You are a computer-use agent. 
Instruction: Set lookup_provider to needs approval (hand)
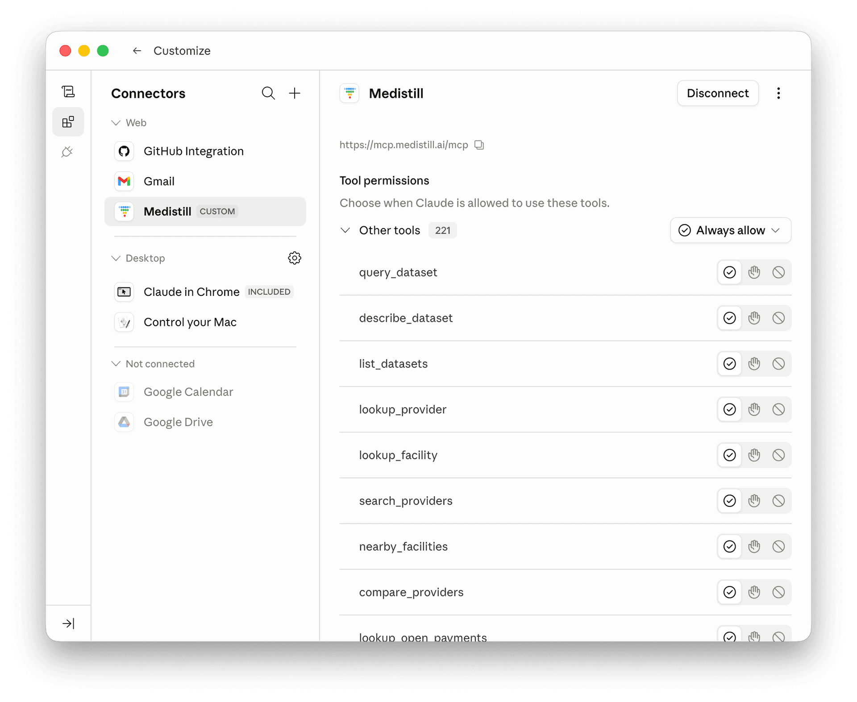754,409
